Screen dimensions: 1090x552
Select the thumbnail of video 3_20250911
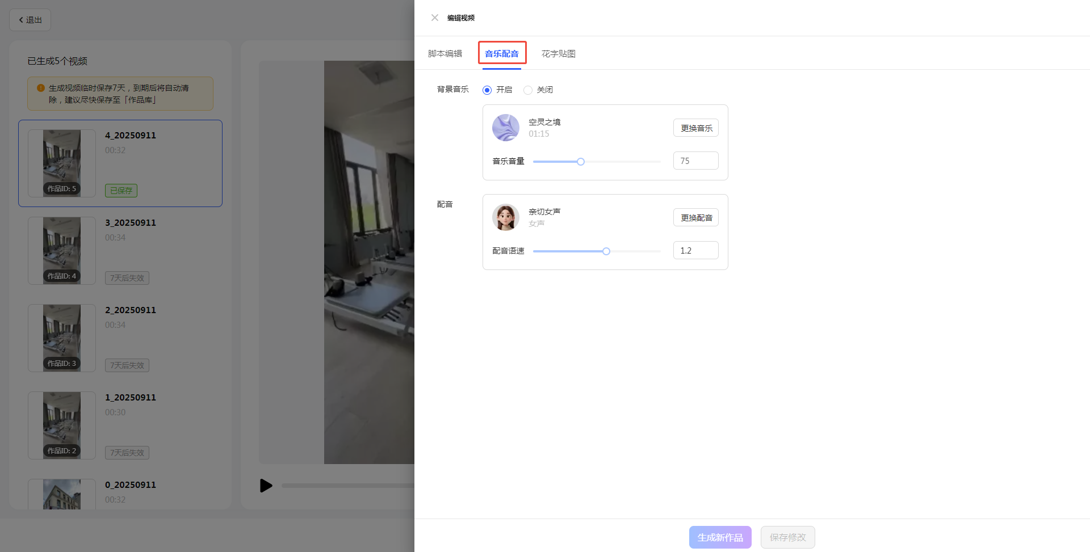(x=62, y=251)
